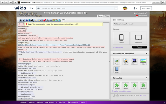Insert a mathematical formula with the square root icon
Screen dimensions: 166x104
(x=41, y=20)
